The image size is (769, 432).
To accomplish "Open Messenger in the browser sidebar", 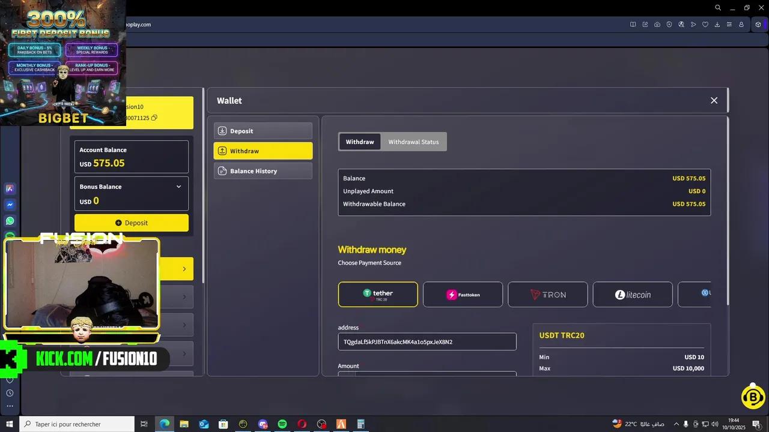I will coord(10,205).
